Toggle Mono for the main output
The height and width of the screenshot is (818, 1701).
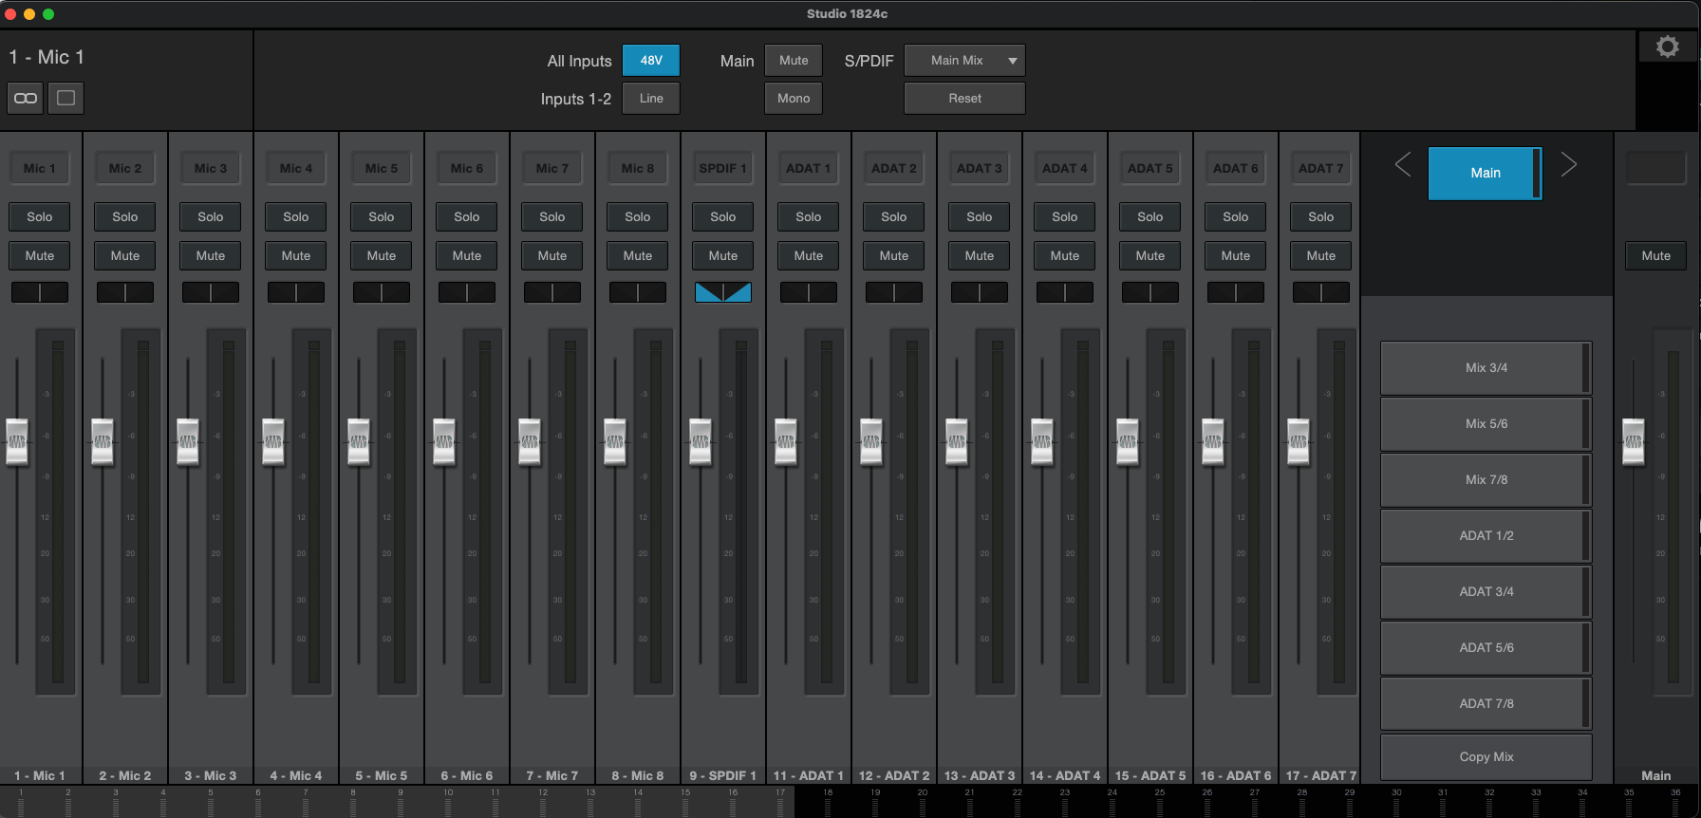[794, 98]
